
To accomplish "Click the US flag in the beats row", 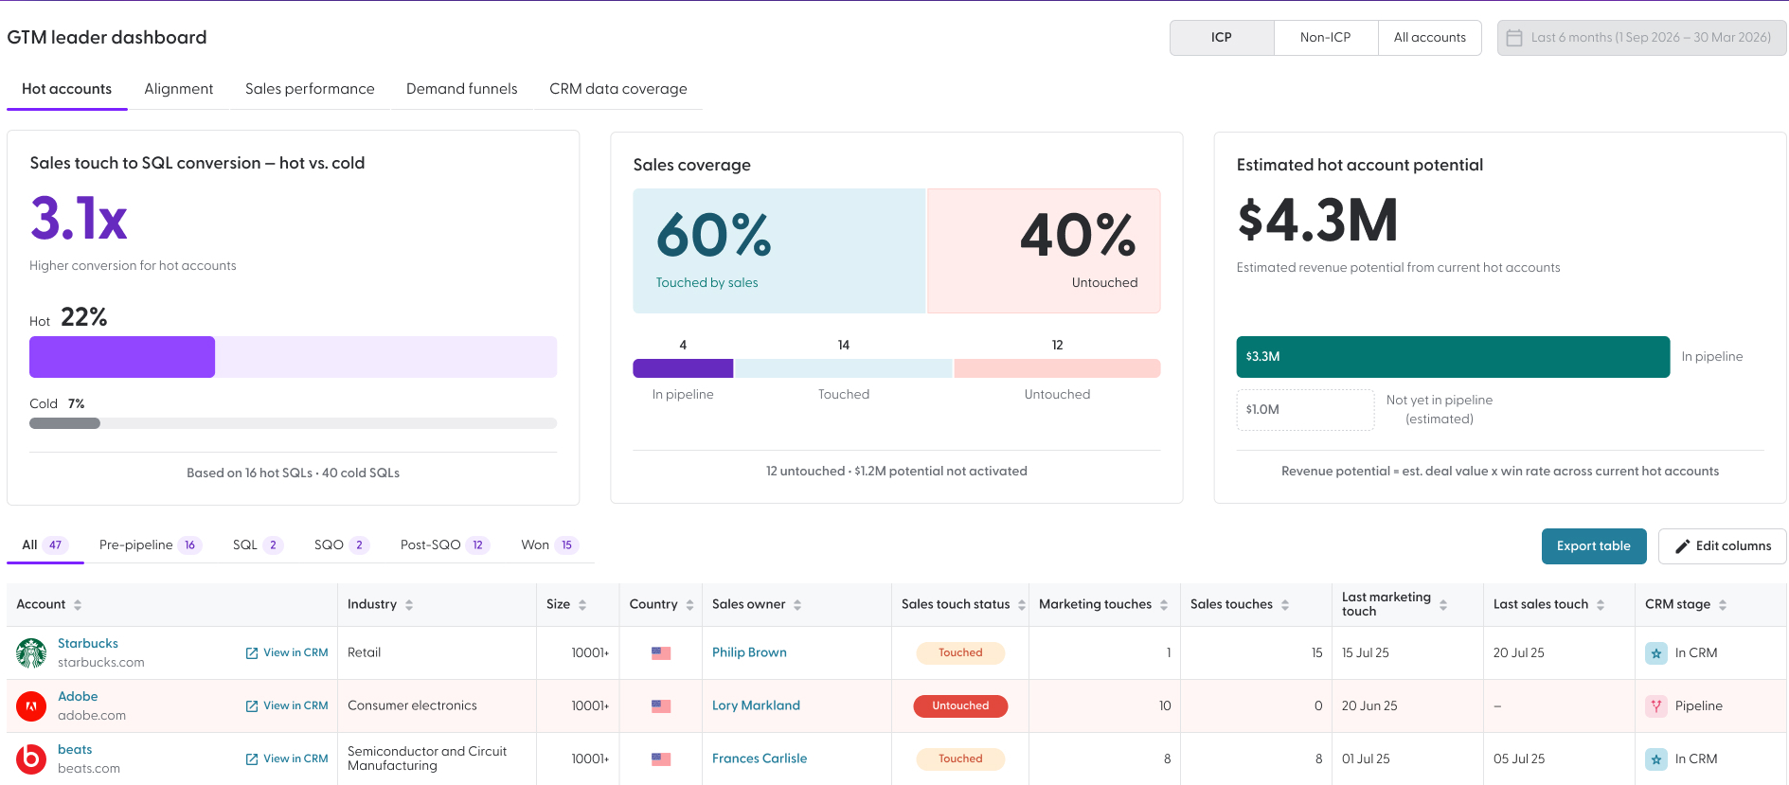I will [x=661, y=759].
